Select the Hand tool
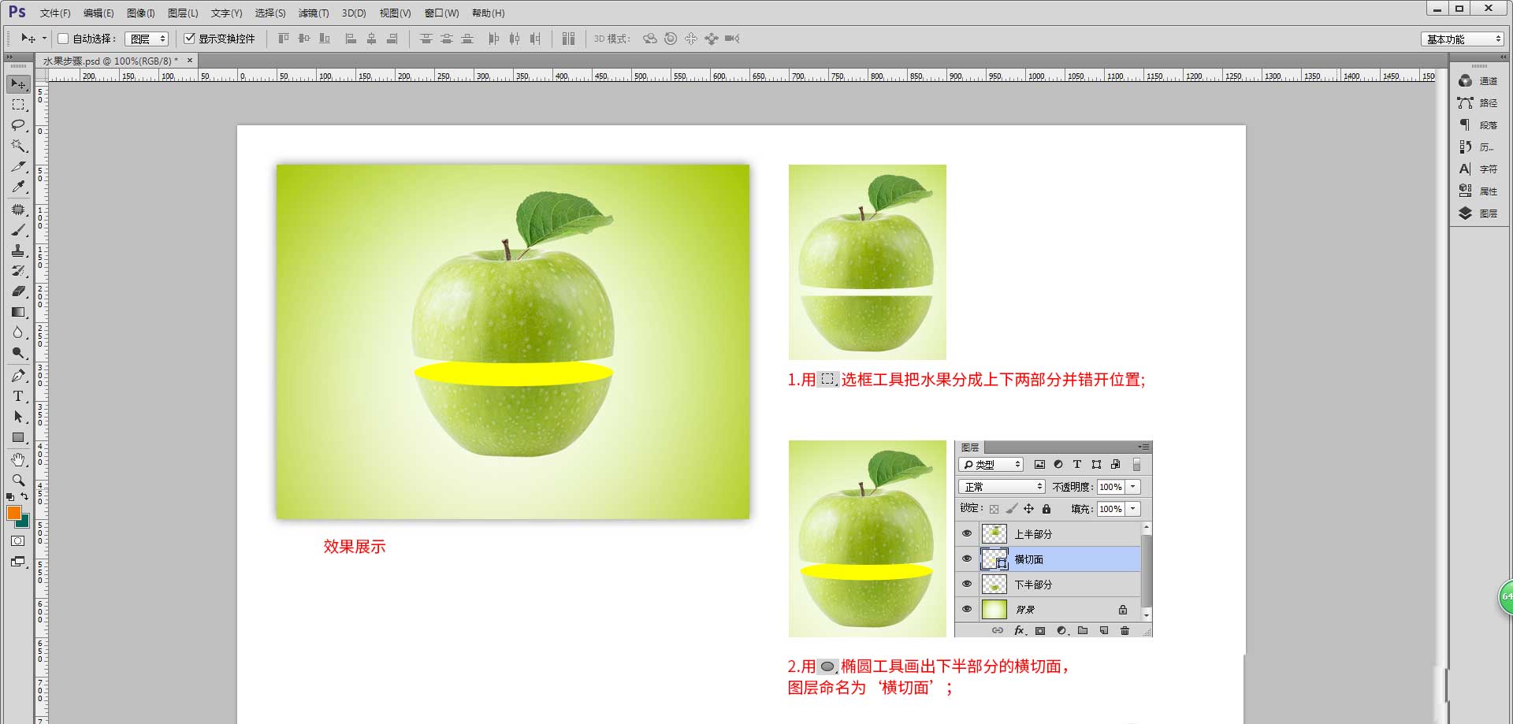This screenshot has height=724, width=1513. tap(18, 459)
